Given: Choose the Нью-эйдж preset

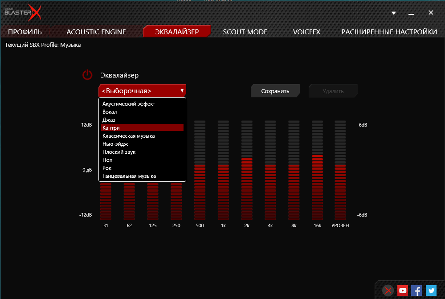Looking at the screenshot, I should [x=142, y=144].
